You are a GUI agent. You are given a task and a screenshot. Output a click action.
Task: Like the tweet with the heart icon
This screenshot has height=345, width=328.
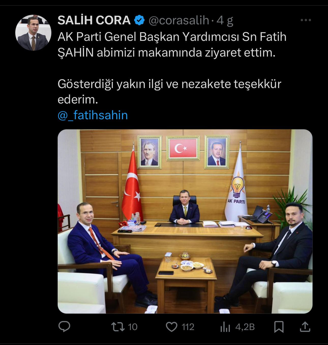click(x=172, y=327)
